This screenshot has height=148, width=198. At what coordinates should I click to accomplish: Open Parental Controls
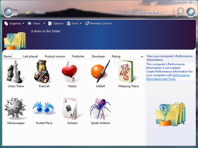99,23
